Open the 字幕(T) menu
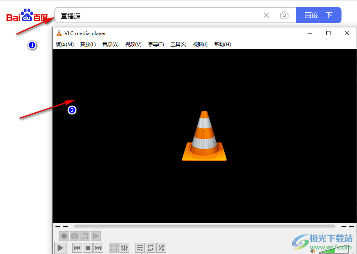The width and height of the screenshot is (357, 254). point(156,45)
